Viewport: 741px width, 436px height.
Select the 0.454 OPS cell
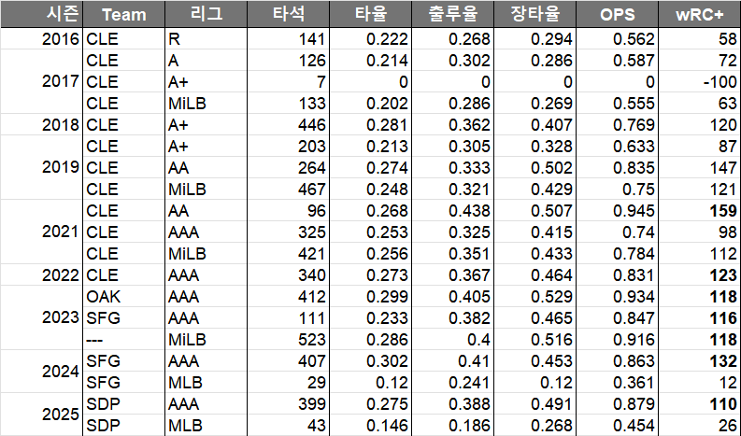tap(634, 426)
